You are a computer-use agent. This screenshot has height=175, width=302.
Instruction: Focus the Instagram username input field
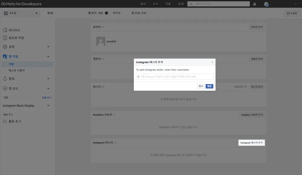click(x=174, y=76)
